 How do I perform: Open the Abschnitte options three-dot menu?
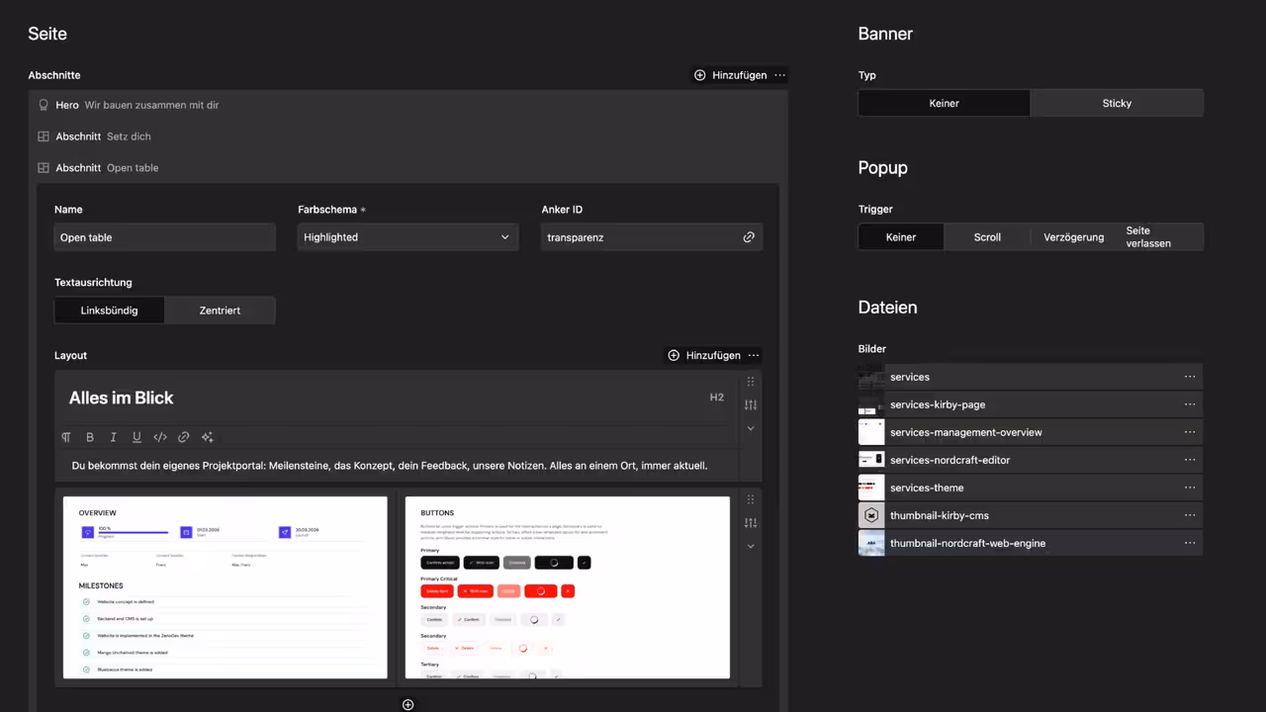[x=780, y=75]
